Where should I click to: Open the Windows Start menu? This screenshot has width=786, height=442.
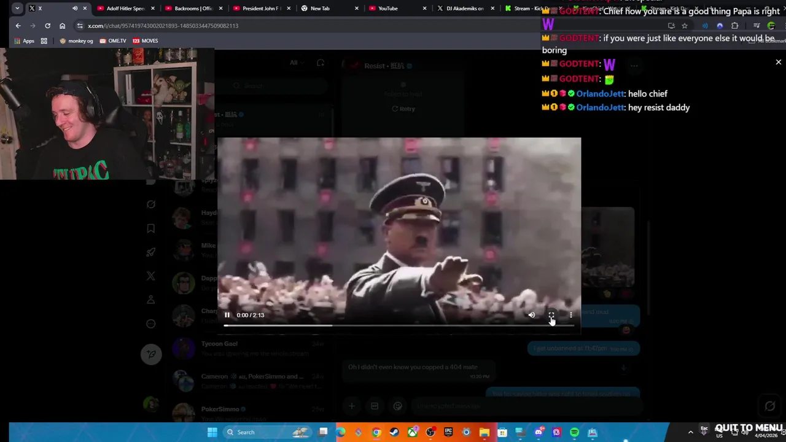(212, 432)
